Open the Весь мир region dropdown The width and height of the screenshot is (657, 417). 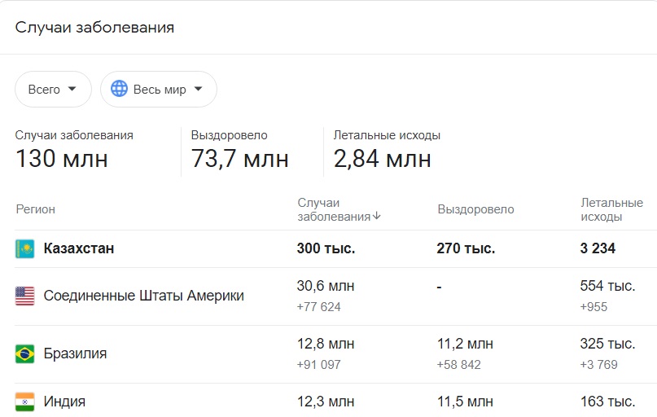click(159, 89)
